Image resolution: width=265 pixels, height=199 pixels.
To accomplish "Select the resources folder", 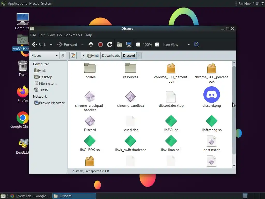I will tap(130, 71).
